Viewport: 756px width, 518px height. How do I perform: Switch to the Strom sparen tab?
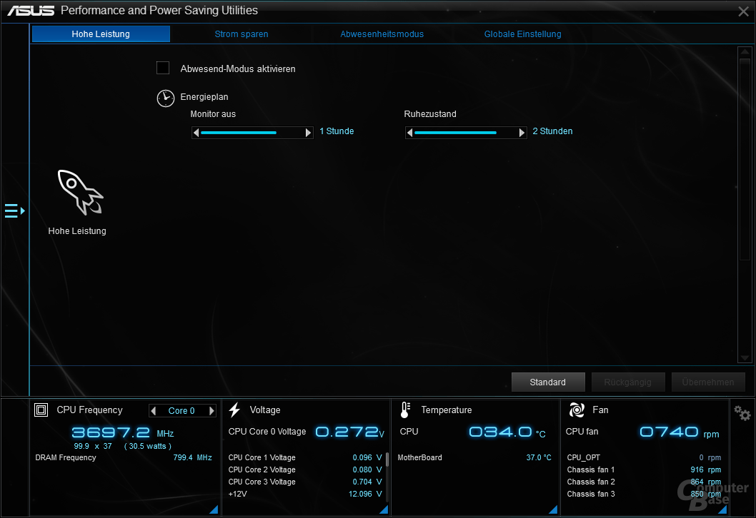coord(242,34)
